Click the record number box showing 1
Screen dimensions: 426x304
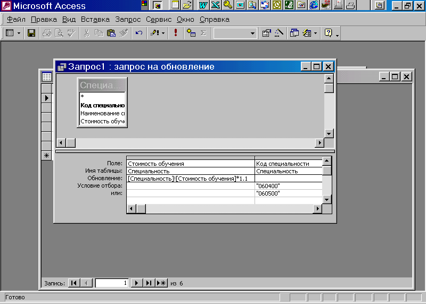pos(112,283)
